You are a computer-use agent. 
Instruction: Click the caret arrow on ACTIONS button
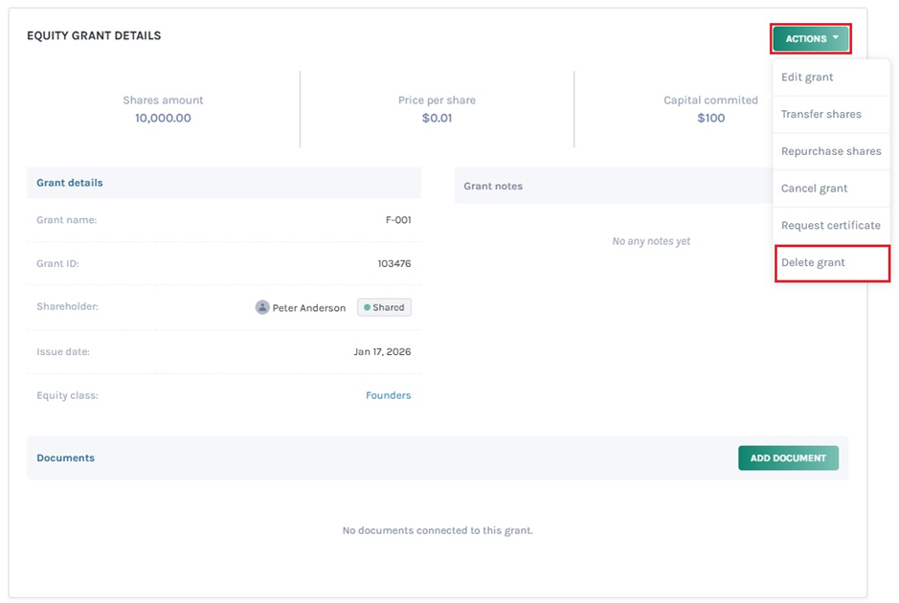tap(836, 38)
